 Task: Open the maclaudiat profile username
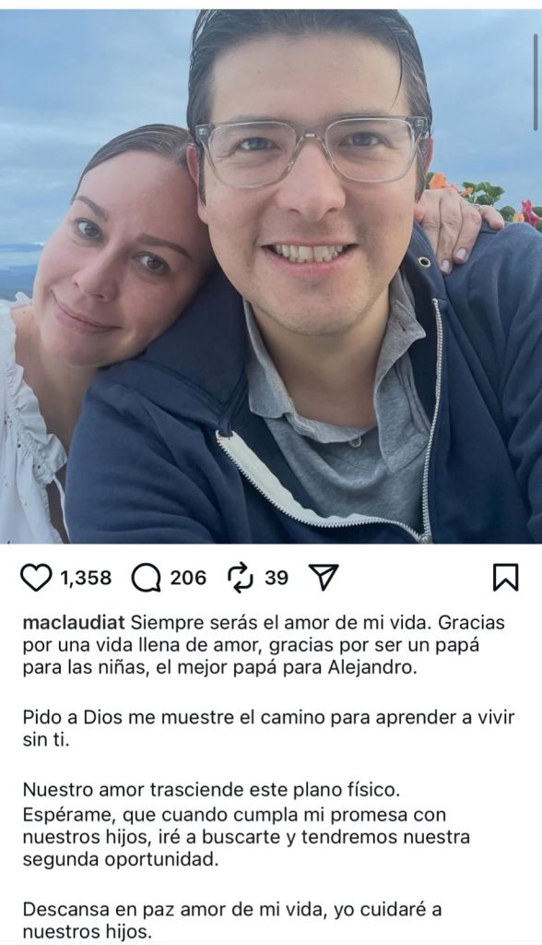click(74, 622)
